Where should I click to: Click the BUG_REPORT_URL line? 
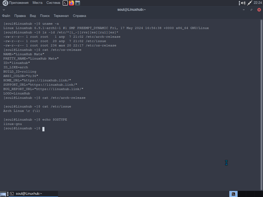coord(43,89)
